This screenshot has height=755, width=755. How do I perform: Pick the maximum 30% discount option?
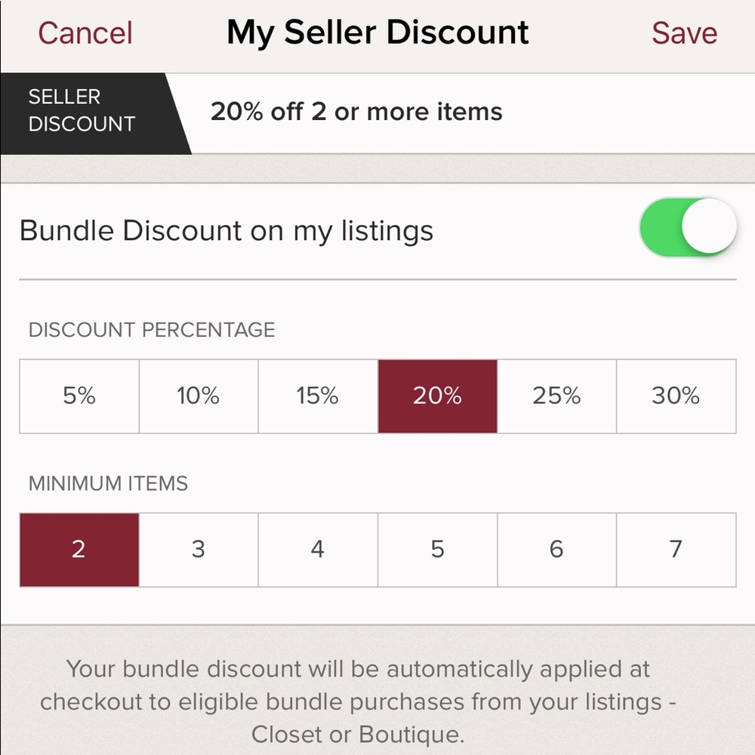(676, 396)
